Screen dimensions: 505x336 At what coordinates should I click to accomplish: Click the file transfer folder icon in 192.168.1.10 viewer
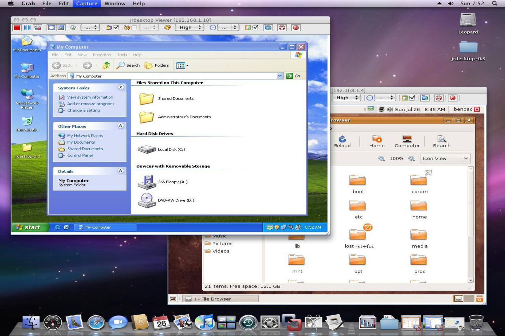[x=268, y=28]
